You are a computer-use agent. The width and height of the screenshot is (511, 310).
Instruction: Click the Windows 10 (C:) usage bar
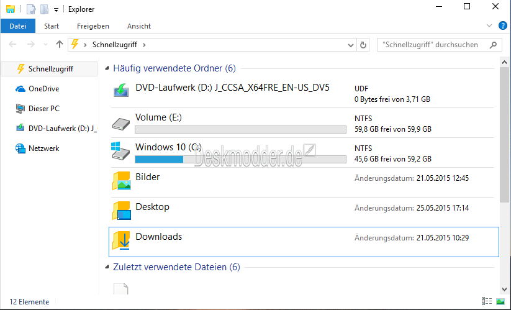pos(240,159)
